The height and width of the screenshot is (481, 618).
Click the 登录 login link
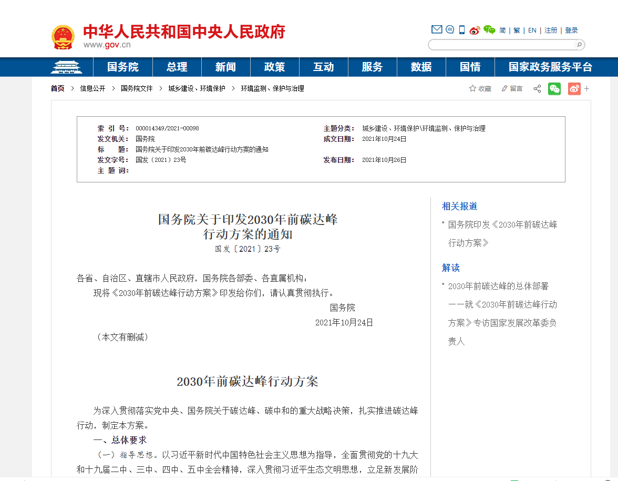click(x=571, y=30)
